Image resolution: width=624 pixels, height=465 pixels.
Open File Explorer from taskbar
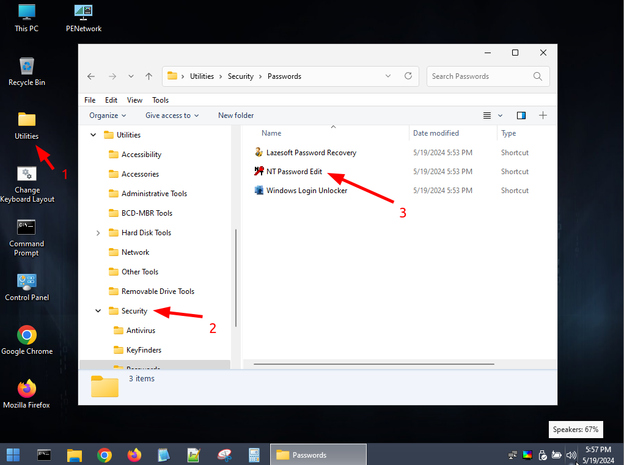click(75, 455)
